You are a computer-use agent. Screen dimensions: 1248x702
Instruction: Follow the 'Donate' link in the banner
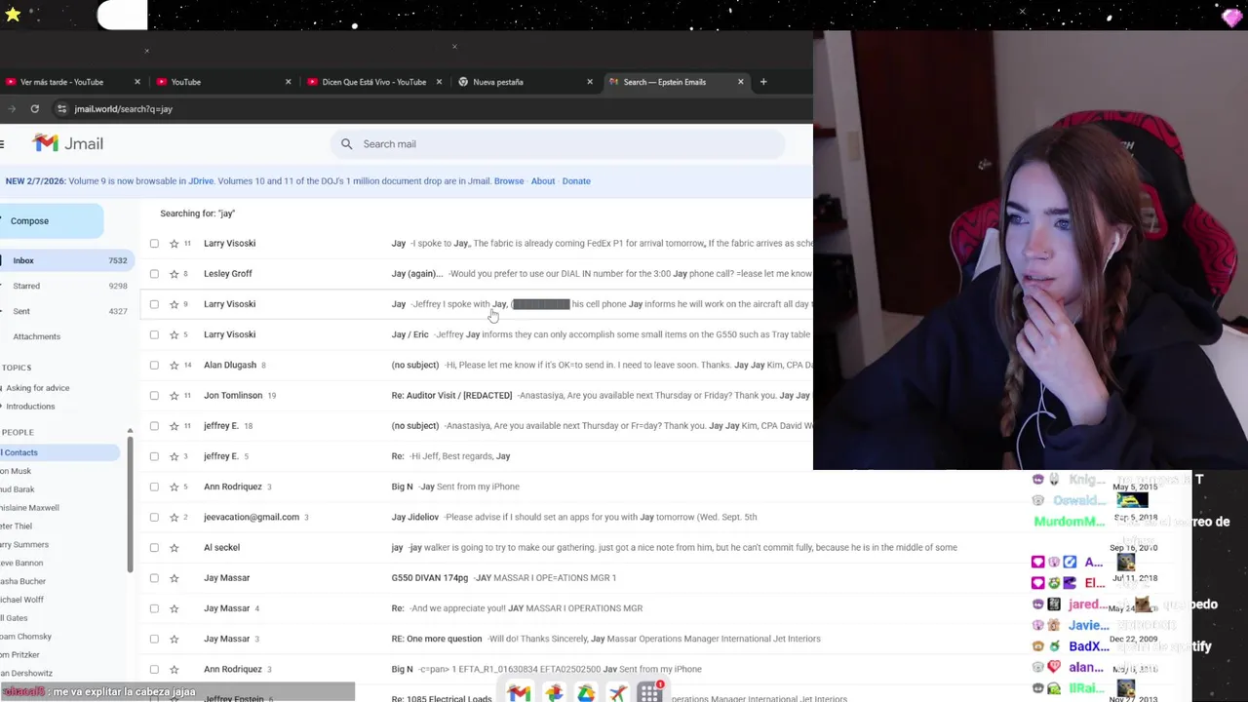576,181
